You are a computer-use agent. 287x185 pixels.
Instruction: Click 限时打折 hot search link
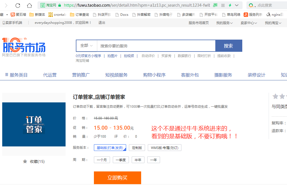204,56
